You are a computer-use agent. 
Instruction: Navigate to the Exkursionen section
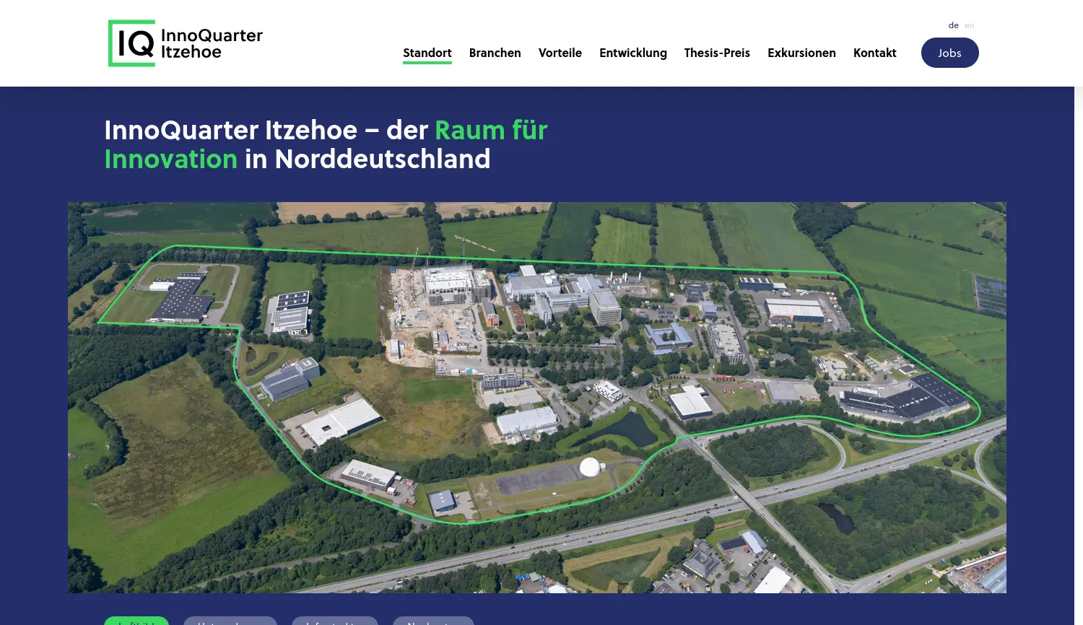(x=801, y=52)
